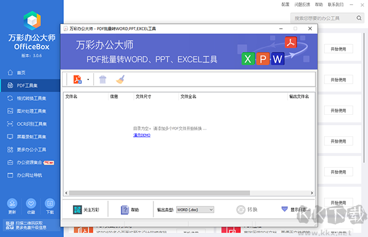Select PDF工具集 in the sidebar
The width and height of the screenshot is (368, 237).
30,85
